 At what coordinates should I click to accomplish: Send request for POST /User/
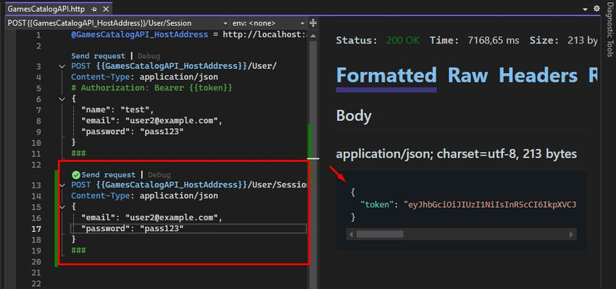[x=98, y=56]
